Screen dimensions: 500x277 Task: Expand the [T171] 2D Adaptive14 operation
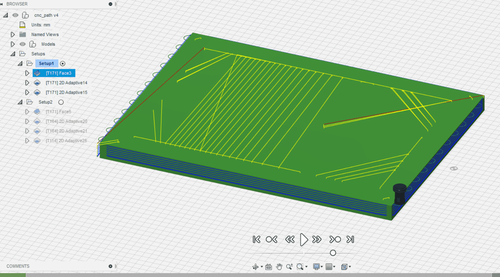[x=27, y=83]
